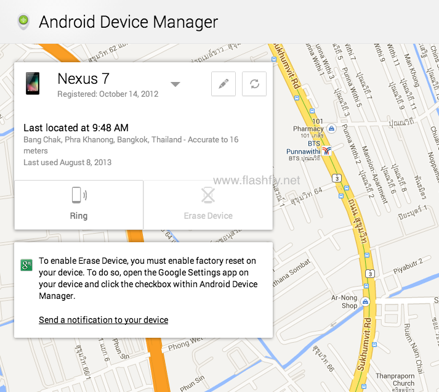Viewport: 439px width, 392px height.
Task: Click the green Google Settings icon
Action: point(26,265)
